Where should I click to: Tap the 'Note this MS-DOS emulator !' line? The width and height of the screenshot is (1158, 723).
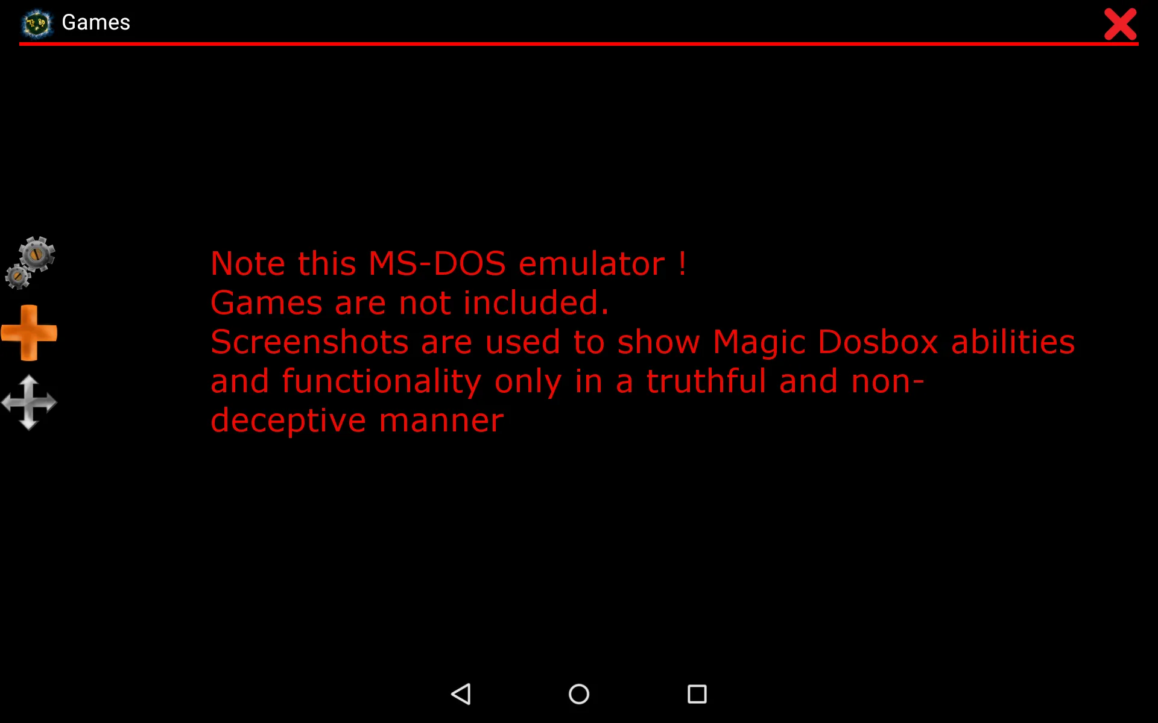448,264
